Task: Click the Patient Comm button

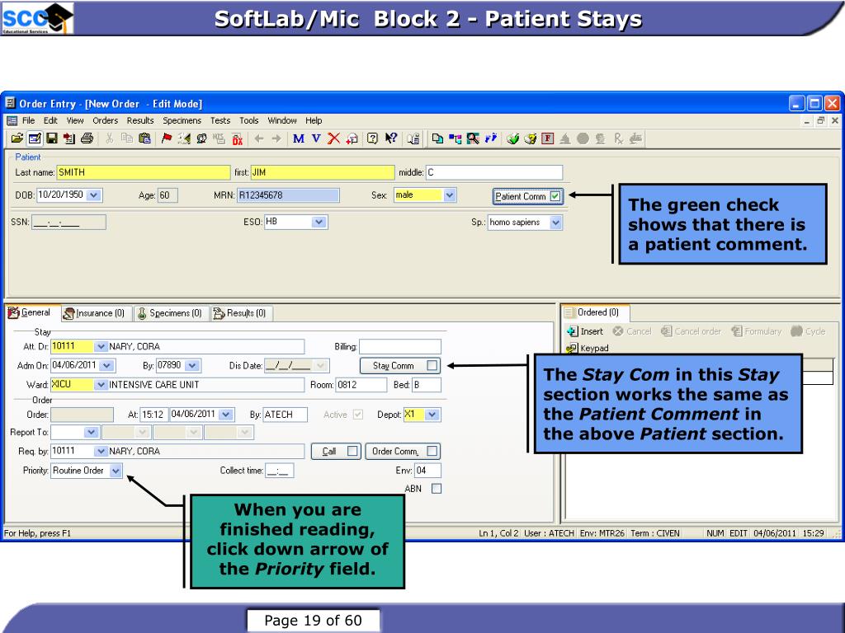Action: pyautogui.click(x=528, y=196)
